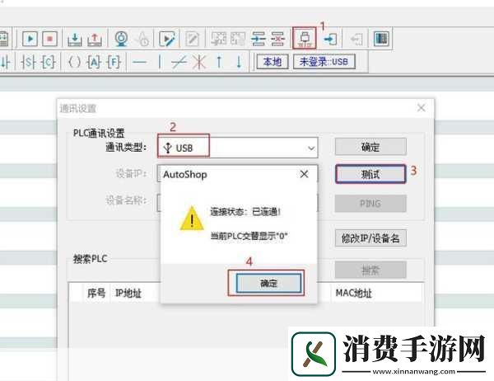Screen dimensions: 494x381
Task: Click the grayed timer monitor icon
Action: click(142, 39)
